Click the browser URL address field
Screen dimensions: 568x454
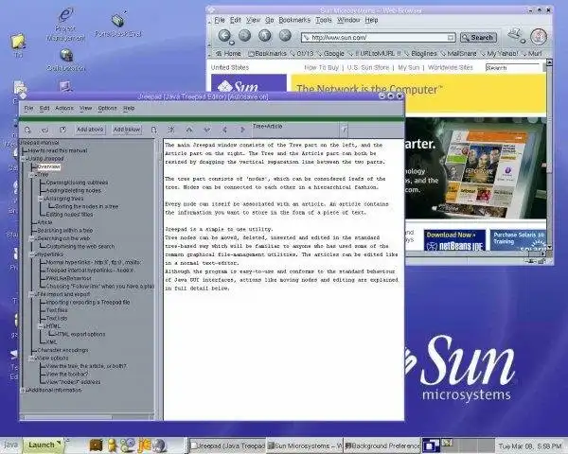click(x=378, y=37)
